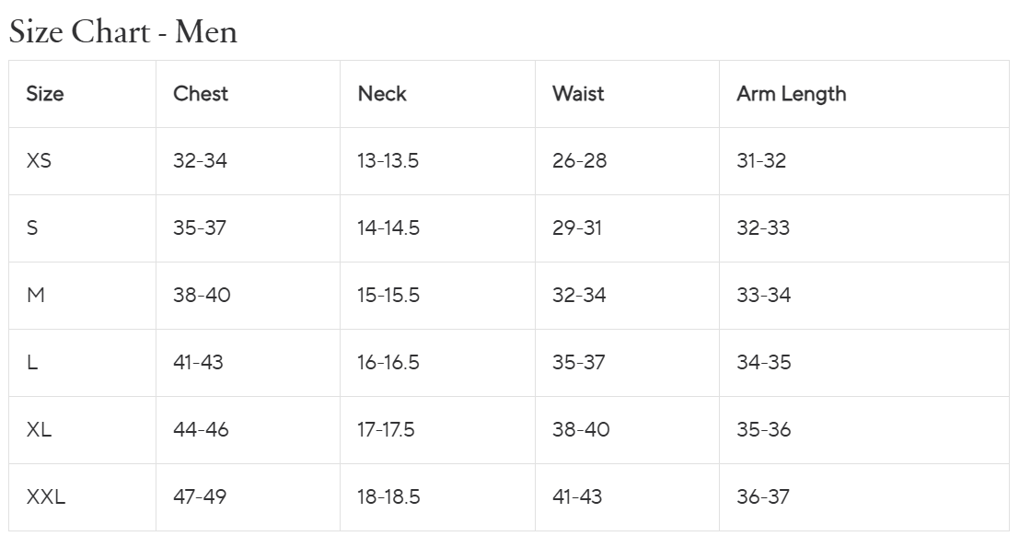
Task: Click the Arm Length column header
Action: click(x=791, y=94)
